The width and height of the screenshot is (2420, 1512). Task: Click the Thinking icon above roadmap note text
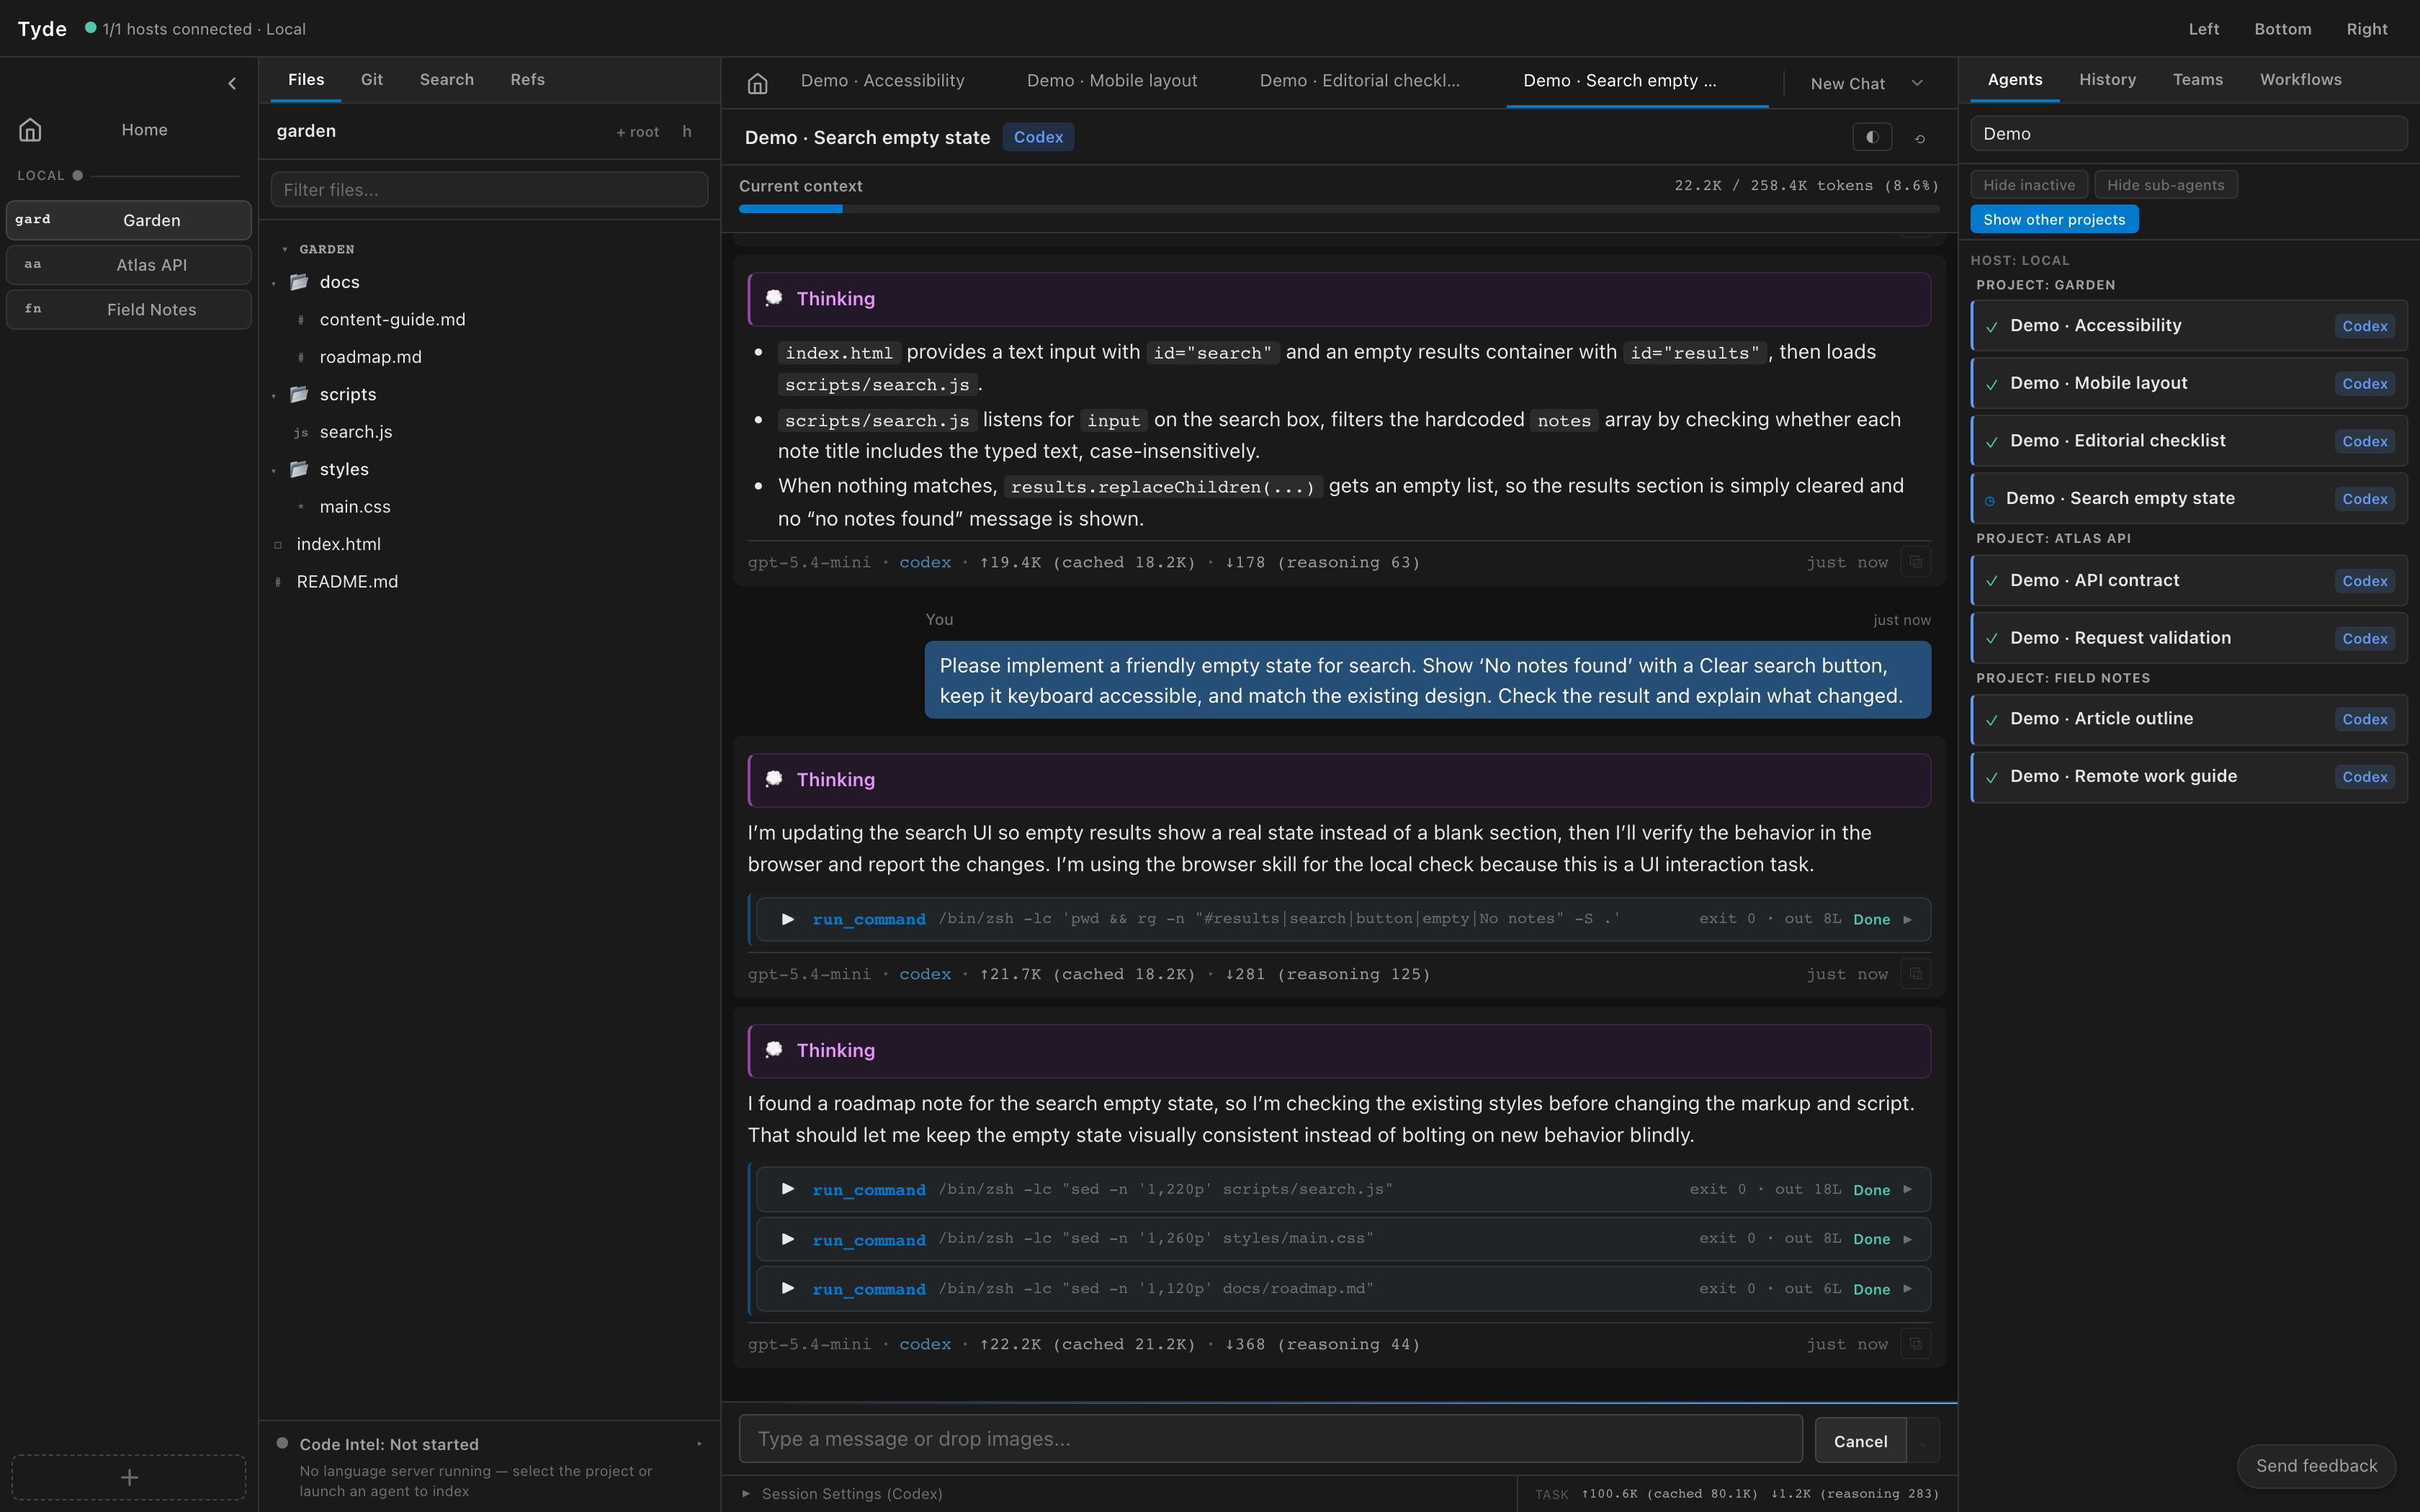[774, 1050]
